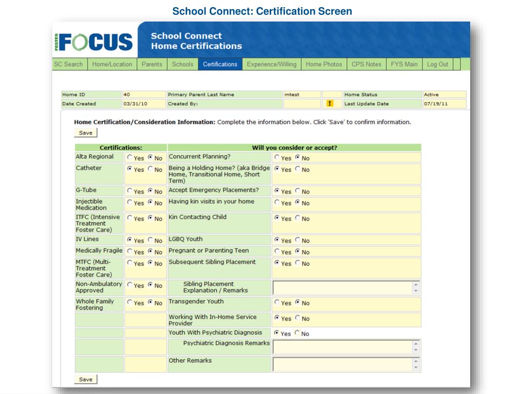The width and height of the screenshot is (525, 394).
Task: Select No for Subsequent Sibling Placement
Action: tap(298, 262)
